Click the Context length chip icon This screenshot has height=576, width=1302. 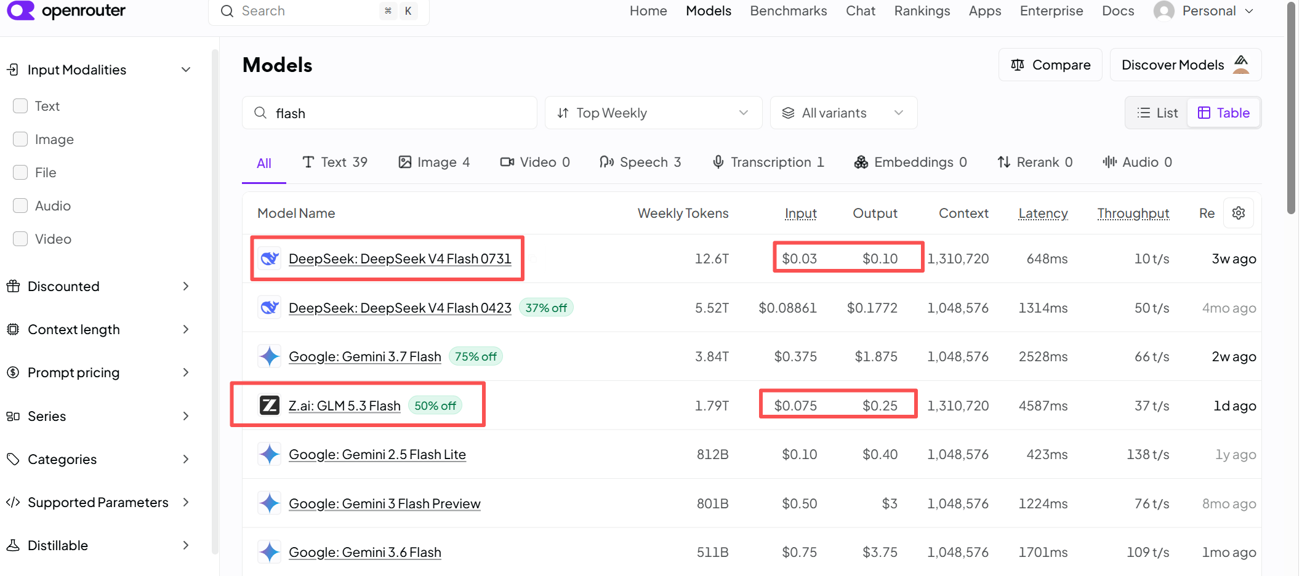point(13,329)
